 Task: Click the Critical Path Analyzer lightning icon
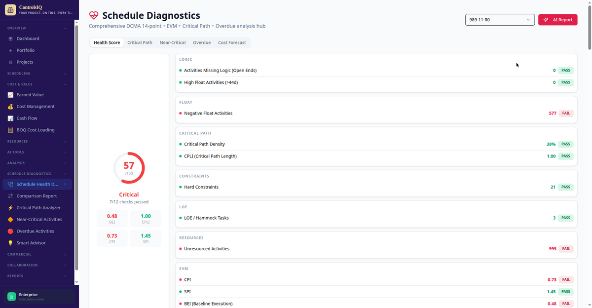[10, 208]
